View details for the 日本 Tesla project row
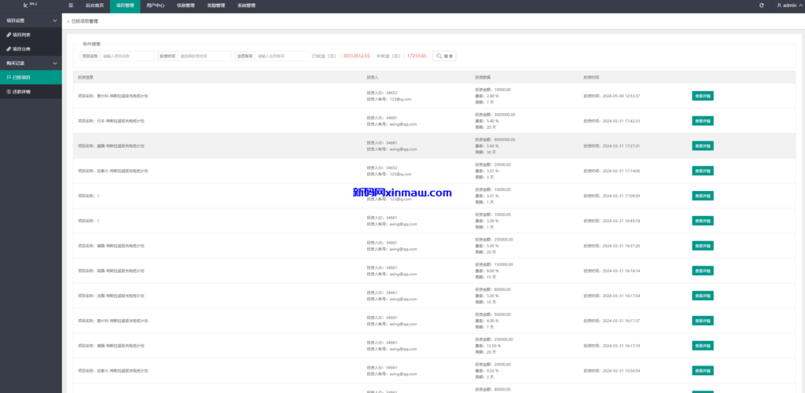 click(x=703, y=121)
